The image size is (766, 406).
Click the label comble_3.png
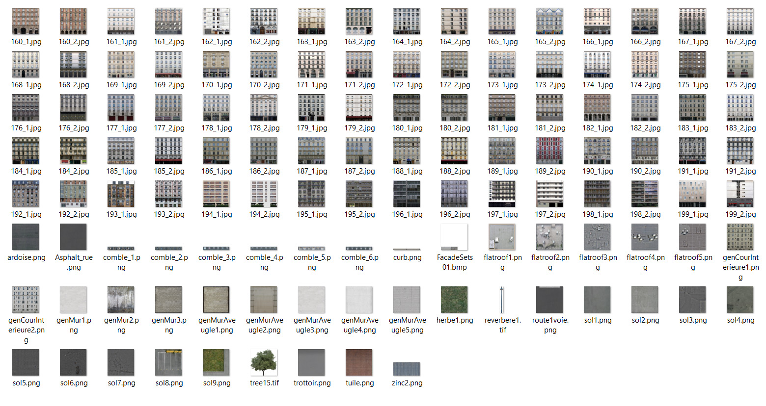[217, 262]
